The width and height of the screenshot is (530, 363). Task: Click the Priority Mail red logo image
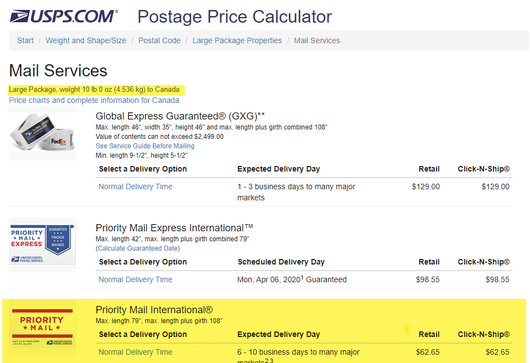(42, 326)
